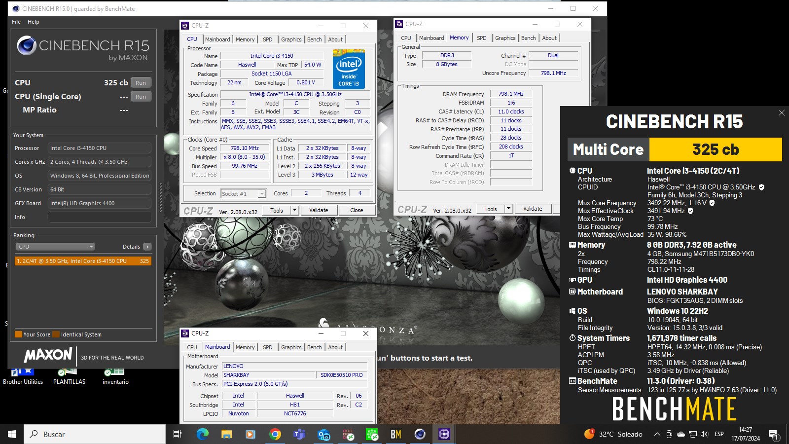Click the 325 cb Multi Core score

[716, 149]
